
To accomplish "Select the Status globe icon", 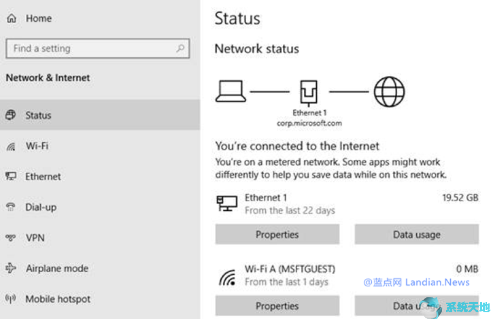I will pyautogui.click(x=10, y=115).
